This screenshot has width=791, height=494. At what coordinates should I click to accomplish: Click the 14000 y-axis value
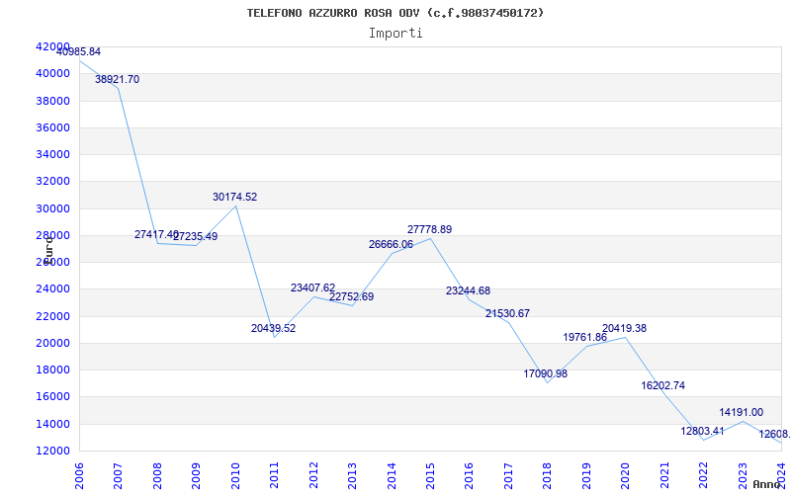click(53, 424)
